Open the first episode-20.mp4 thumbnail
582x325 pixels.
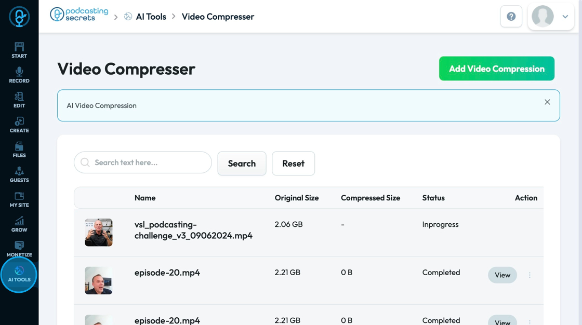[x=98, y=280]
